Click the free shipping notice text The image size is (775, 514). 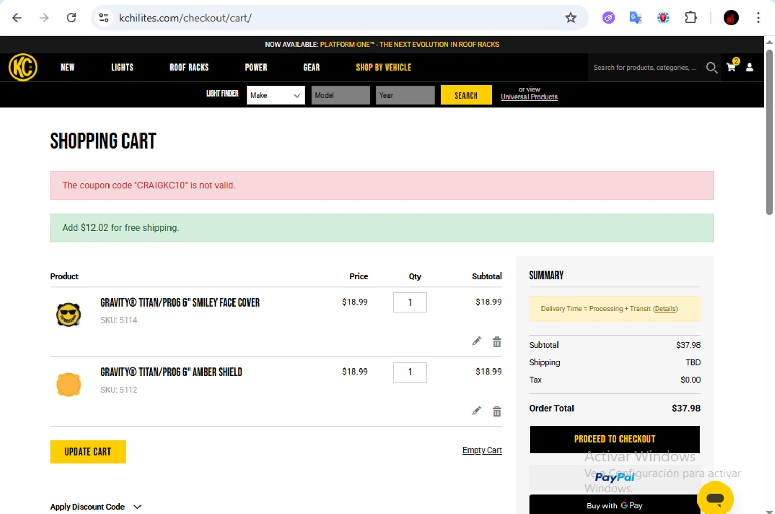click(x=120, y=228)
